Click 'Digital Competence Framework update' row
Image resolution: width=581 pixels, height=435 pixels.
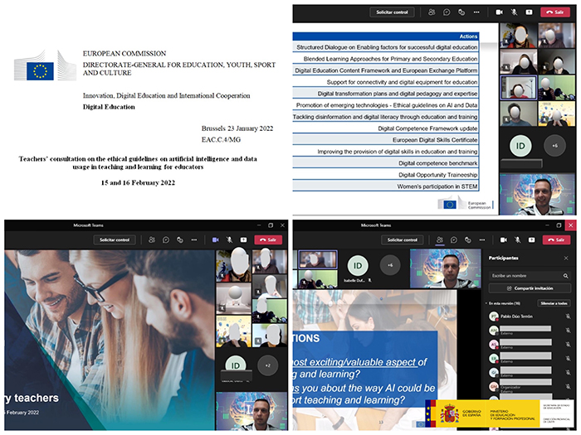[x=386, y=128]
